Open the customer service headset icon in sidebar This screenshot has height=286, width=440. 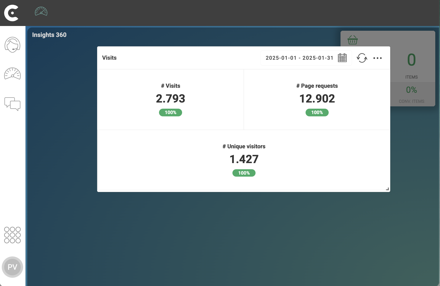(12, 45)
